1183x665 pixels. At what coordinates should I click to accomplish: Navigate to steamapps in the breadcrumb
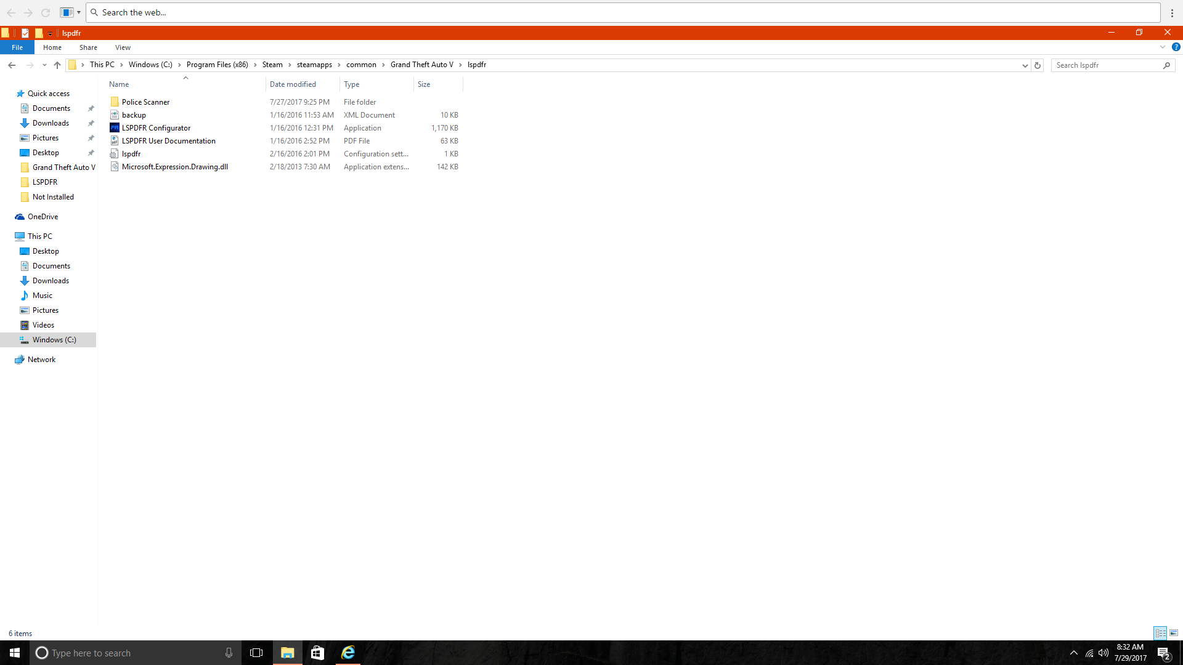314,65
